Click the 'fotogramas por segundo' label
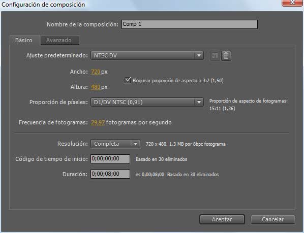The height and width of the screenshot is (233, 304). pos(139,122)
